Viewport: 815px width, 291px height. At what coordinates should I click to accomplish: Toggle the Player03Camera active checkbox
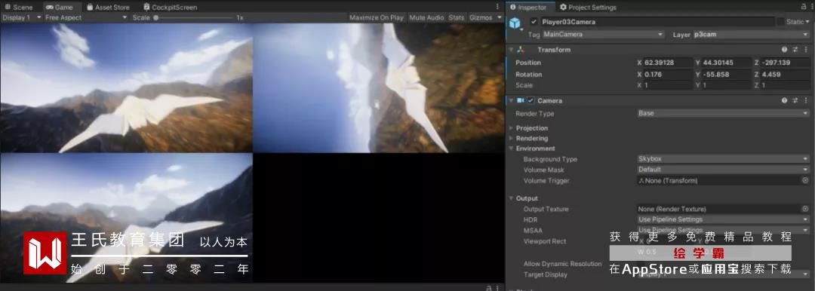click(x=534, y=22)
